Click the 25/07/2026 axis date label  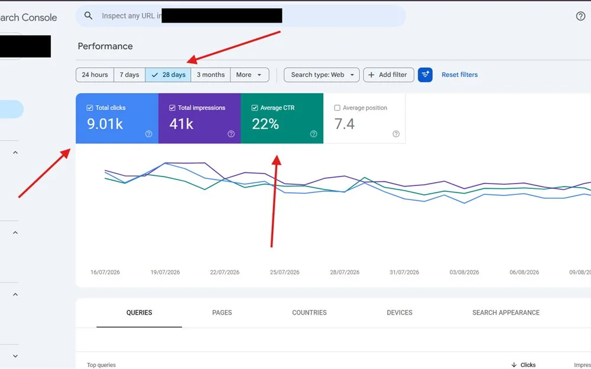coord(285,272)
